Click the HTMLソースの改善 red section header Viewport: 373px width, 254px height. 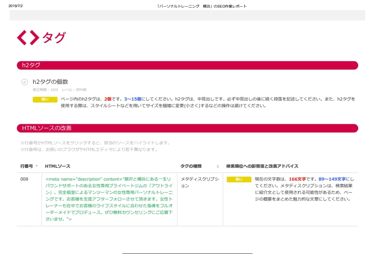(x=187, y=128)
